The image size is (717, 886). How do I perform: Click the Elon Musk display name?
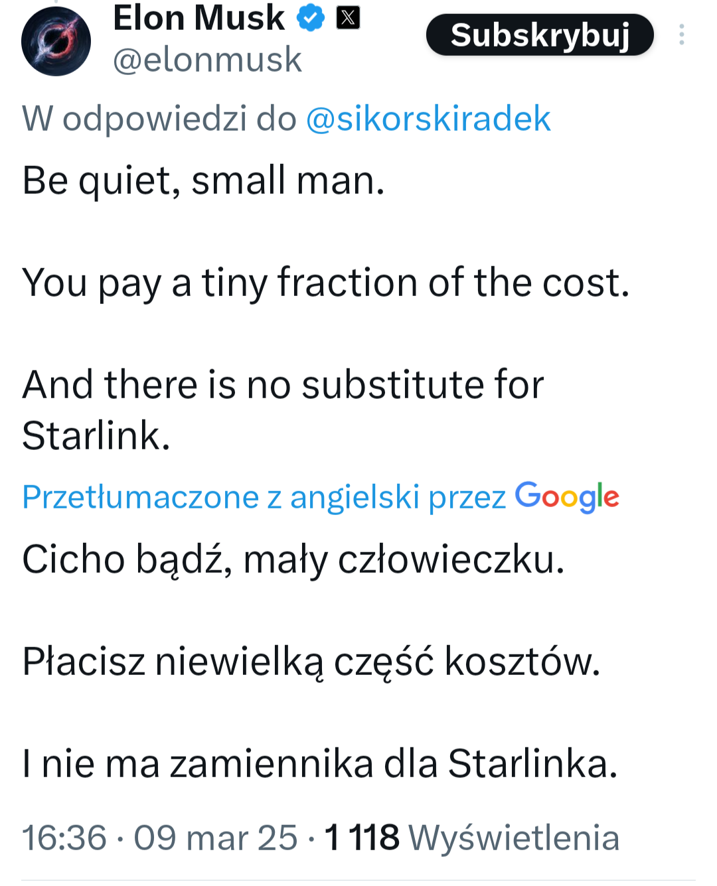point(199,18)
